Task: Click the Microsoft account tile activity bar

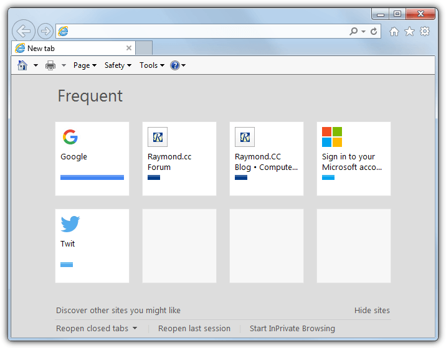Action: click(x=328, y=177)
